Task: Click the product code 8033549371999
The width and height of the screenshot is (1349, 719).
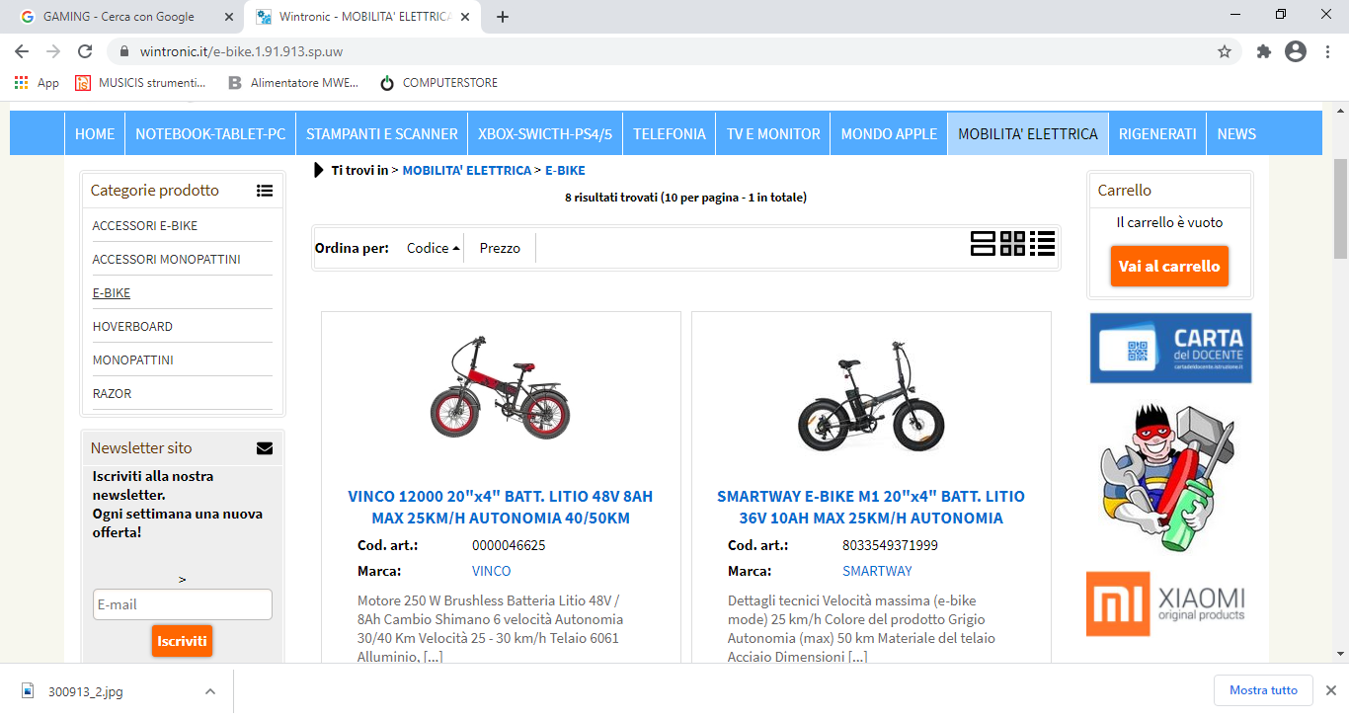Action: click(x=890, y=545)
